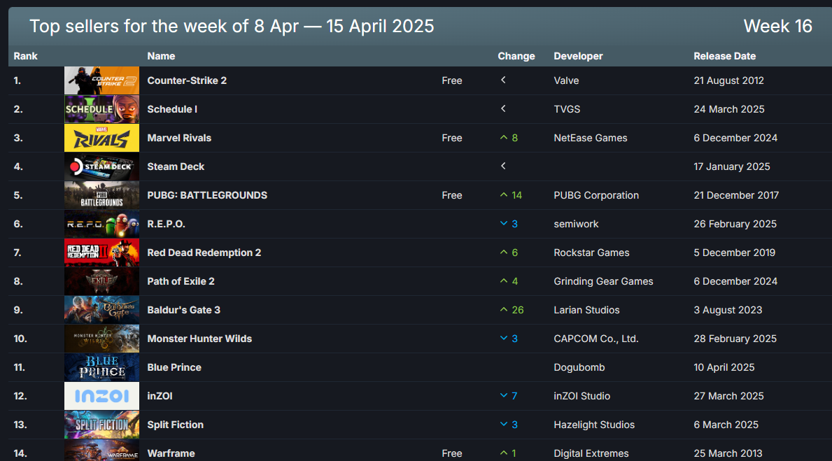Image resolution: width=832 pixels, height=461 pixels.
Task: Open the Counter-Strike 2 name link
Action: (x=187, y=80)
